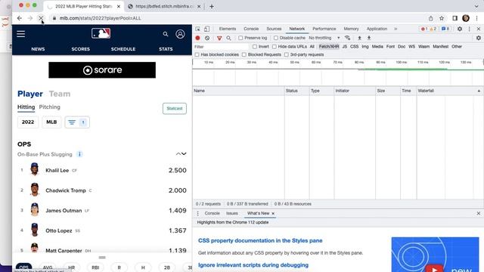The width and height of the screenshot is (484, 272).
Task: Switch to the Team view
Action: tap(60, 94)
